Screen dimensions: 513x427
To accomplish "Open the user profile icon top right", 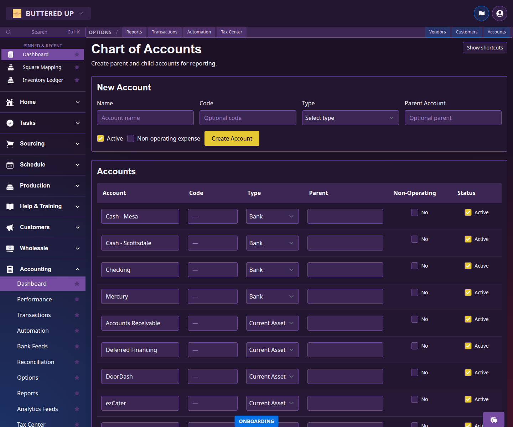I will click(499, 14).
